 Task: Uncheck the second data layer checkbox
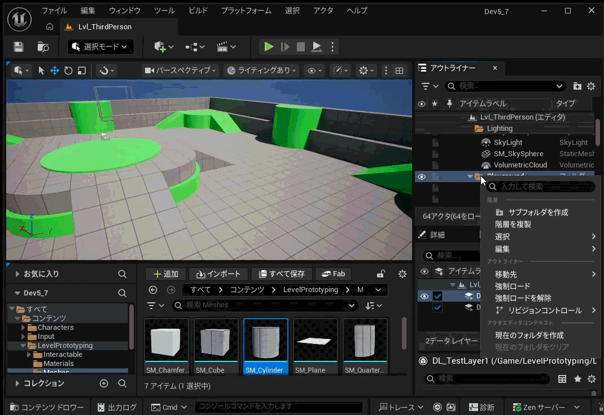coord(437,308)
